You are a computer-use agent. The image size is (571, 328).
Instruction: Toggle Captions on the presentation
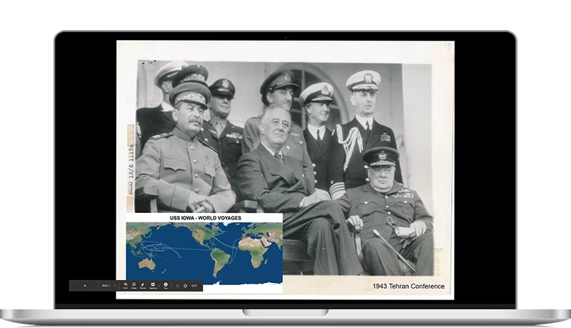pyautogui.click(x=153, y=286)
